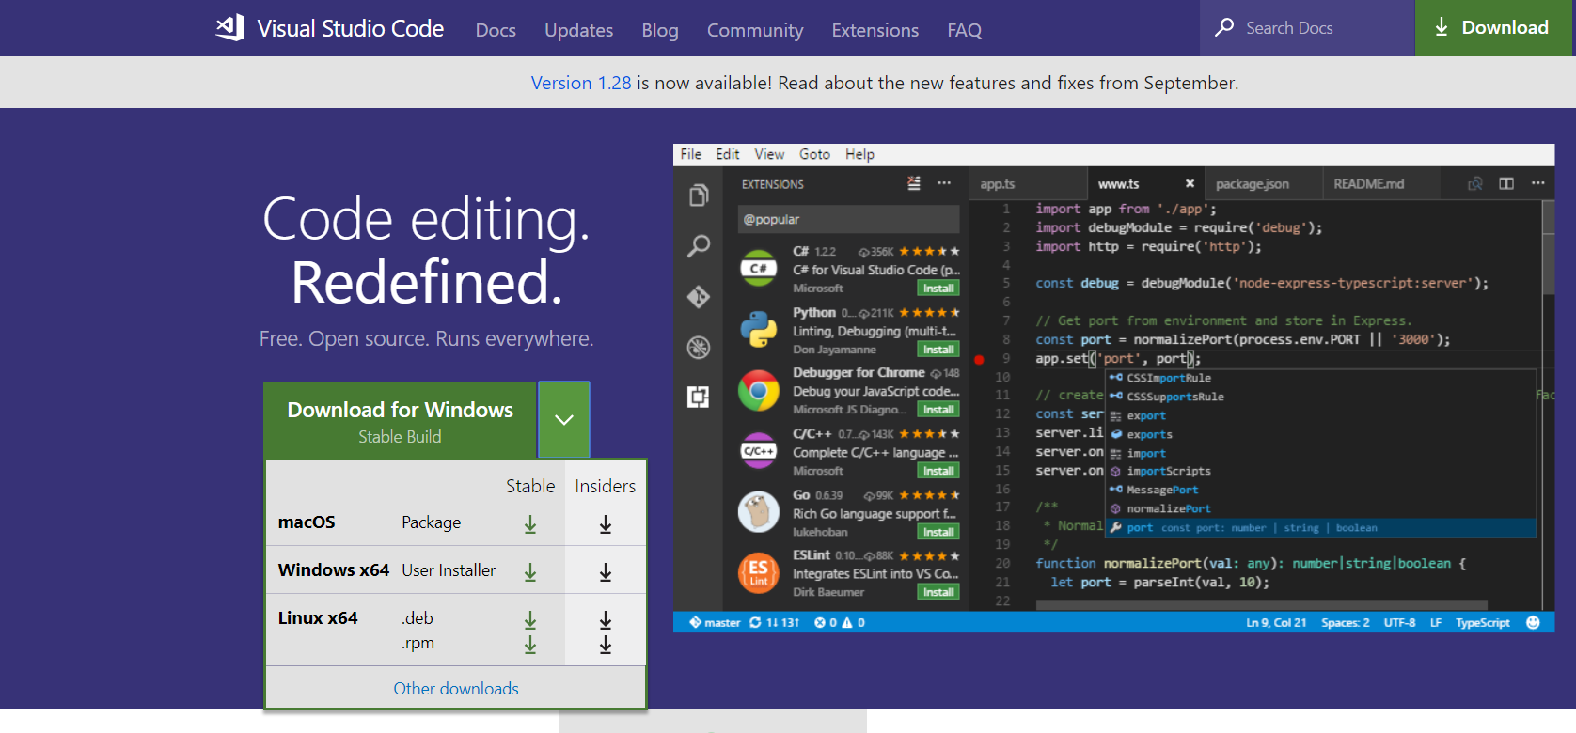Viewport: 1576px width, 733px height.
Task: Install the C# extension
Action: click(938, 289)
